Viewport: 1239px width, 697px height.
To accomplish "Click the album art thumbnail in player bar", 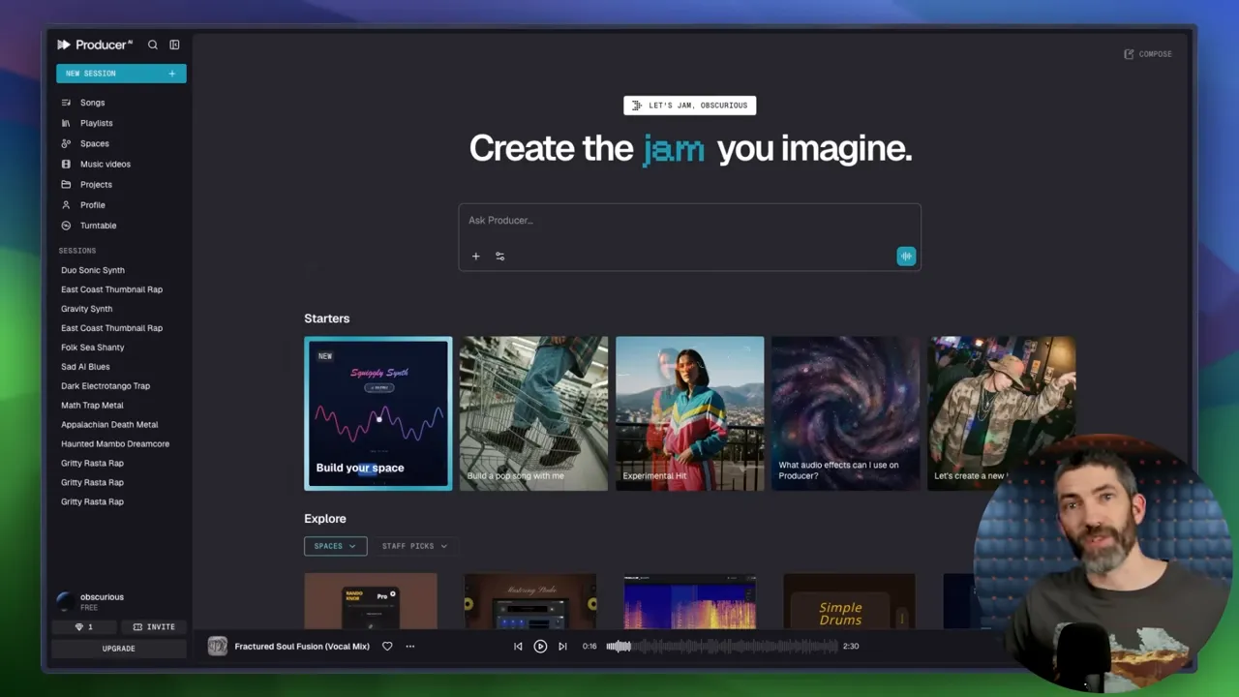I will click(218, 646).
